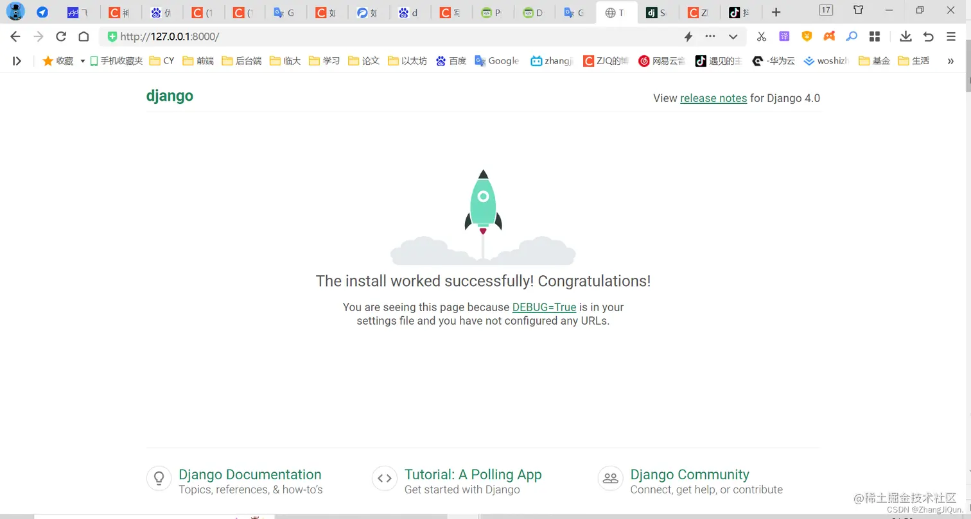Open the 前端 bookmark folder
The image size is (971, 519).
coord(198,61)
